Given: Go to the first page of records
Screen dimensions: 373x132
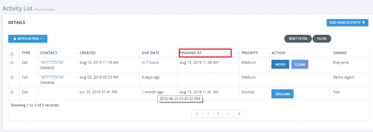Looking at the screenshot, I should [x=197, y=114].
